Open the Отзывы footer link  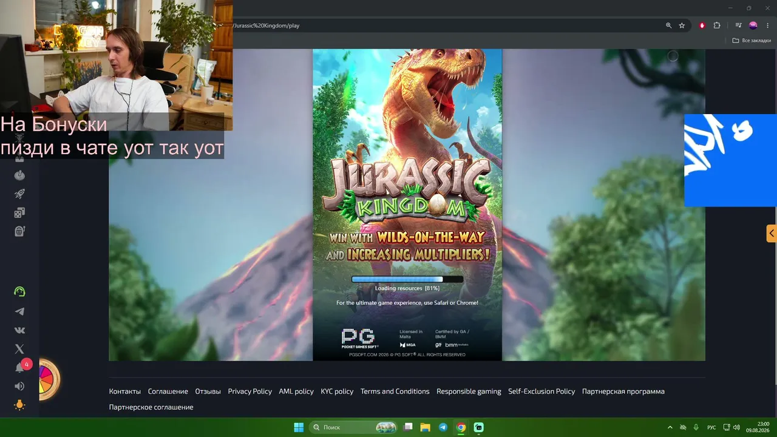(x=208, y=391)
